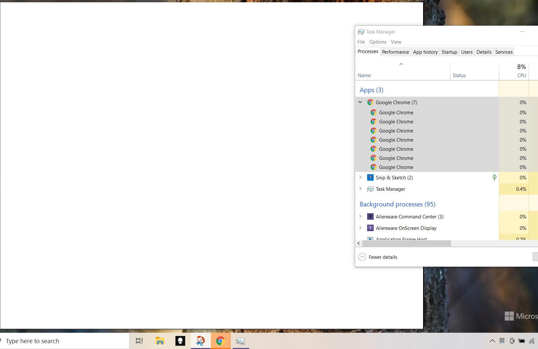Expand the Alienware OnScreen Display group
The height and width of the screenshot is (349, 538).
pos(360,228)
